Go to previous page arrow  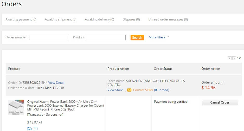(x=229, y=58)
